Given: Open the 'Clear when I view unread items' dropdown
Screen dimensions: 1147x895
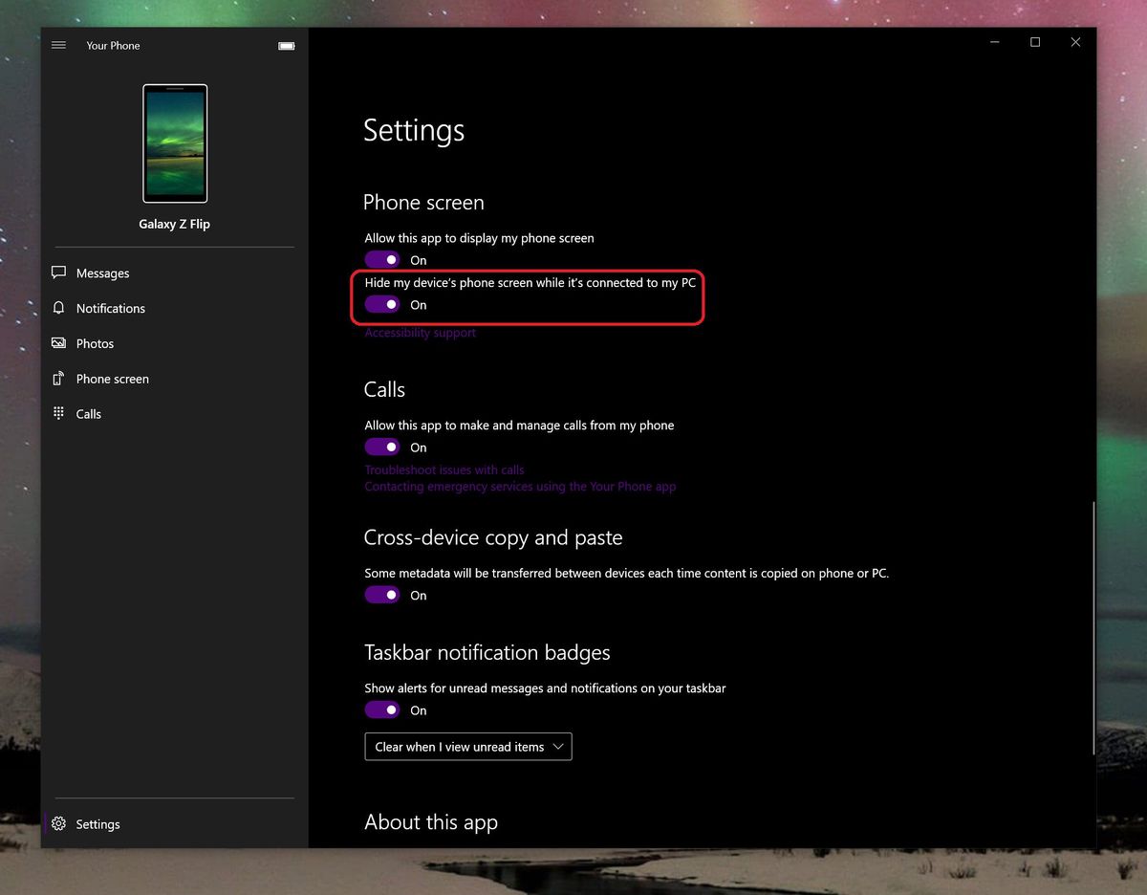Looking at the screenshot, I should 467,746.
